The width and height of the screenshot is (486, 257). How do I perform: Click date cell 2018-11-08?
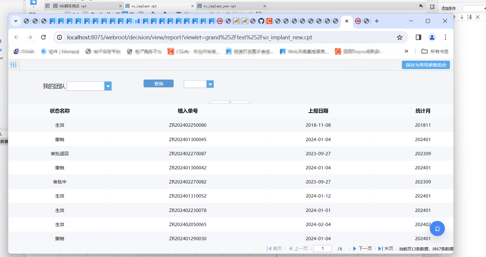[318, 125]
